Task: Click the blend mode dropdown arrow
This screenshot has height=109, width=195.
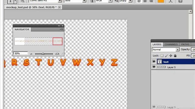Action: pyautogui.click(x=178, y=50)
